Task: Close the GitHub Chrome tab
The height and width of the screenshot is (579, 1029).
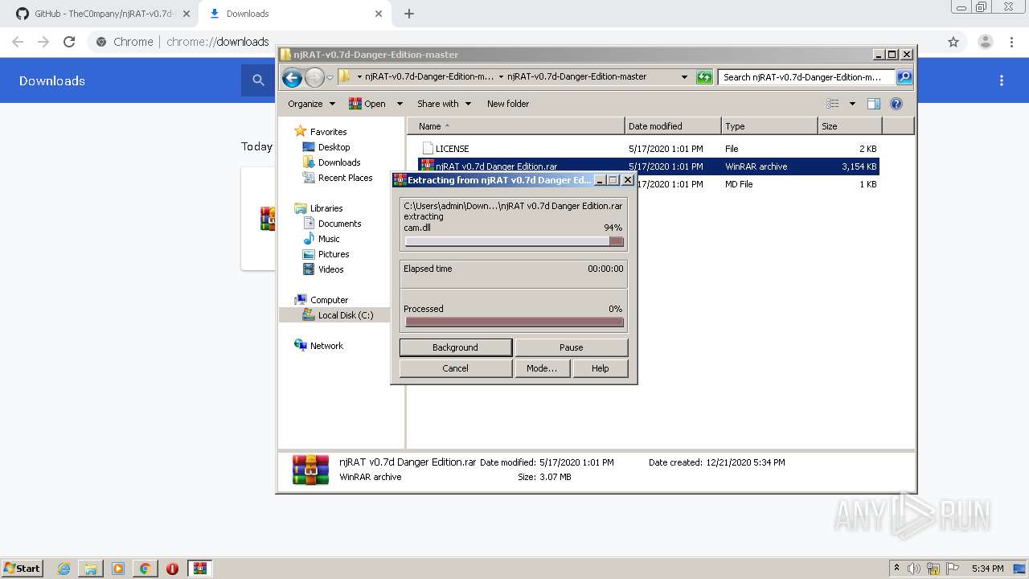Action: [x=187, y=14]
